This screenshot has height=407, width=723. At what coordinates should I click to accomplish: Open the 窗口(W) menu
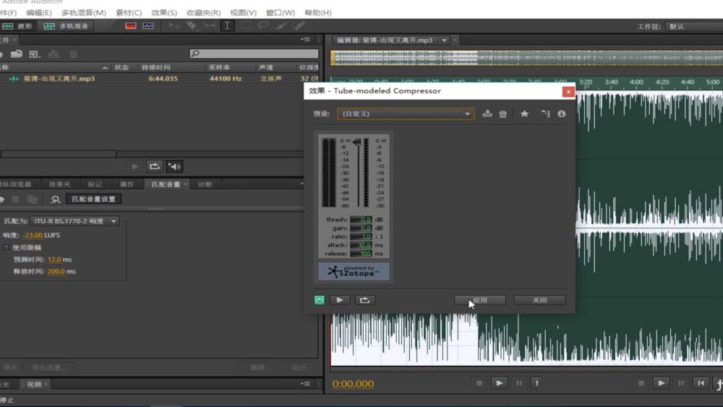click(x=281, y=12)
